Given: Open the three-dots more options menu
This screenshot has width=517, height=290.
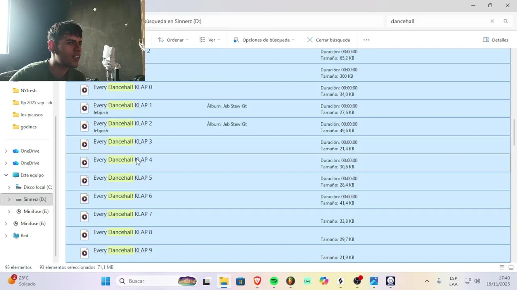Looking at the screenshot, I should pos(366,40).
